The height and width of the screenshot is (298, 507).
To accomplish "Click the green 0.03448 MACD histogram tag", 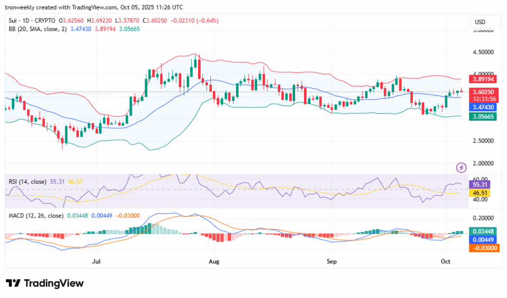I will [x=481, y=231].
